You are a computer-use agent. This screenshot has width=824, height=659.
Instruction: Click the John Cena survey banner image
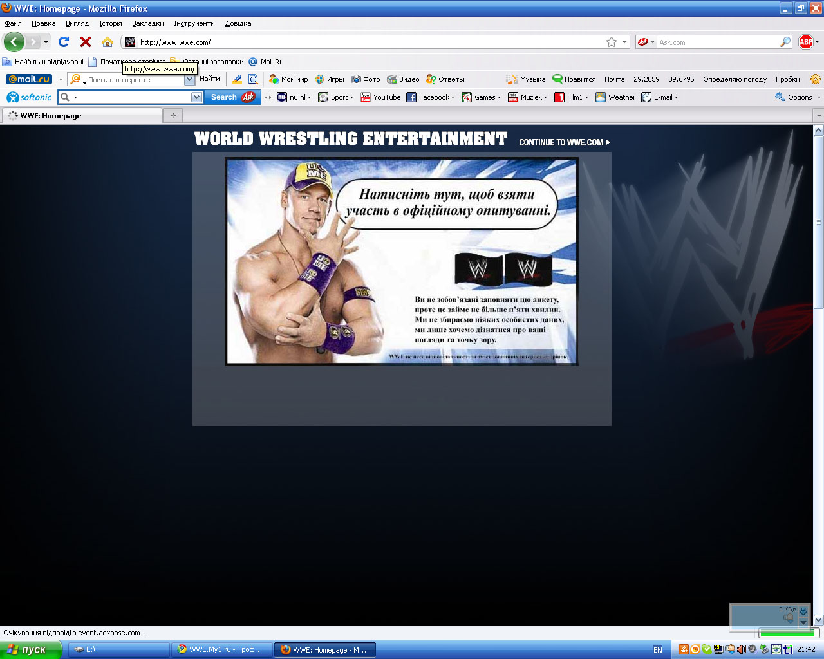click(x=401, y=262)
